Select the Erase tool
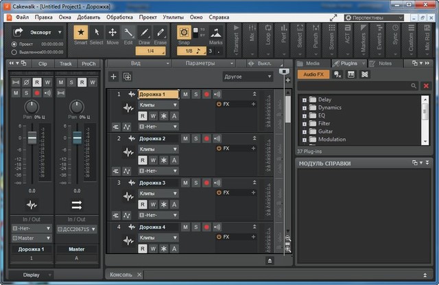 pos(160,33)
